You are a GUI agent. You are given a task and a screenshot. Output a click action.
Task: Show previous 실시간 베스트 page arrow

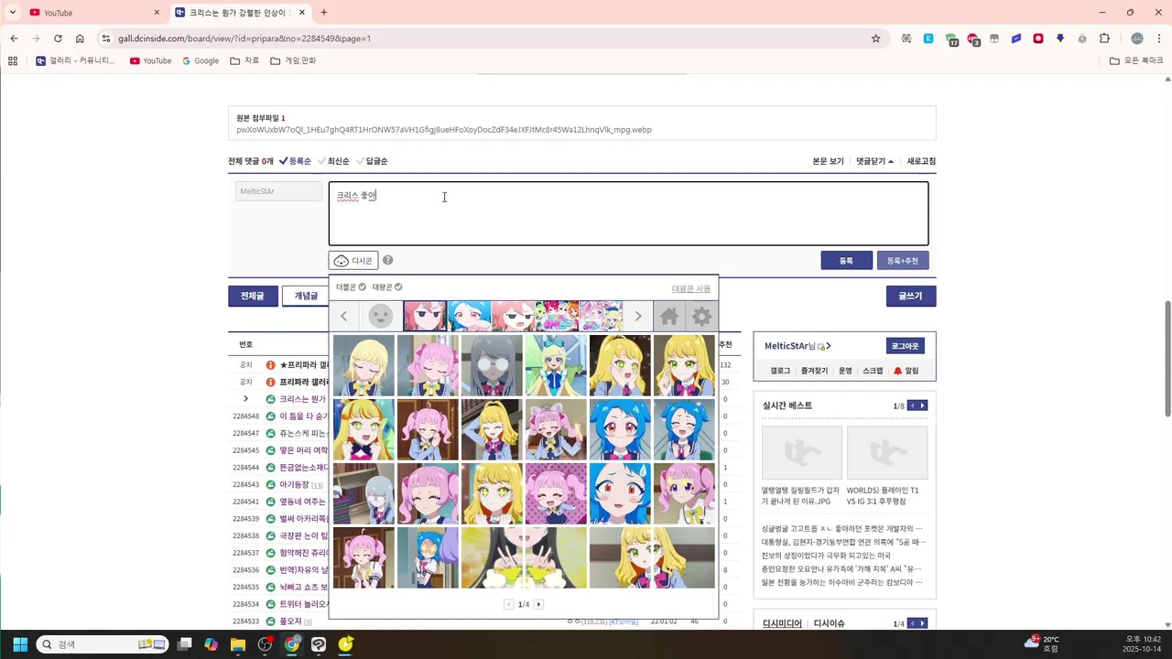912,405
